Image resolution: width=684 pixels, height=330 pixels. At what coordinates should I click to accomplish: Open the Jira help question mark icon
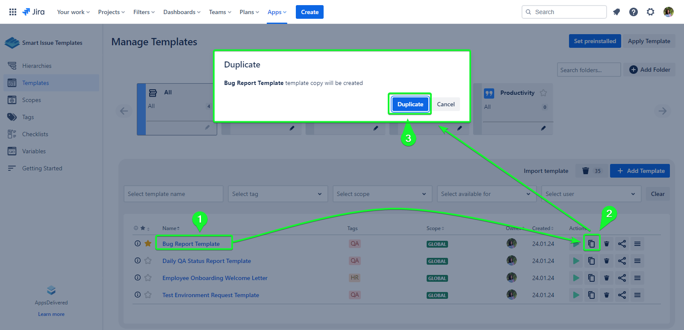[633, 12]
